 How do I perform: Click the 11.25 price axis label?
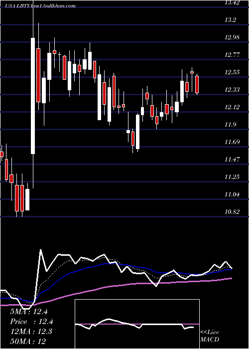click(x=232, y=177)
